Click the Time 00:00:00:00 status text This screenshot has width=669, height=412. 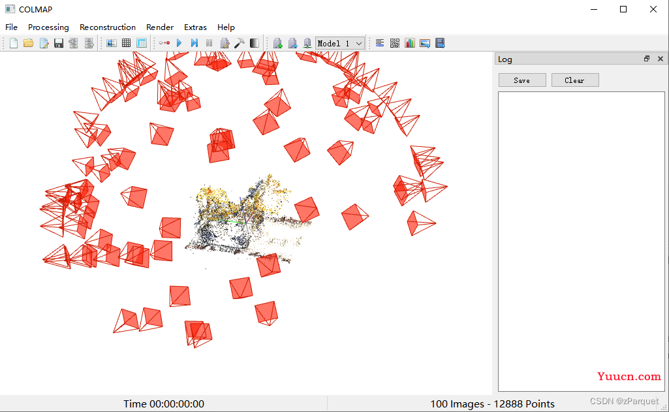164,404
